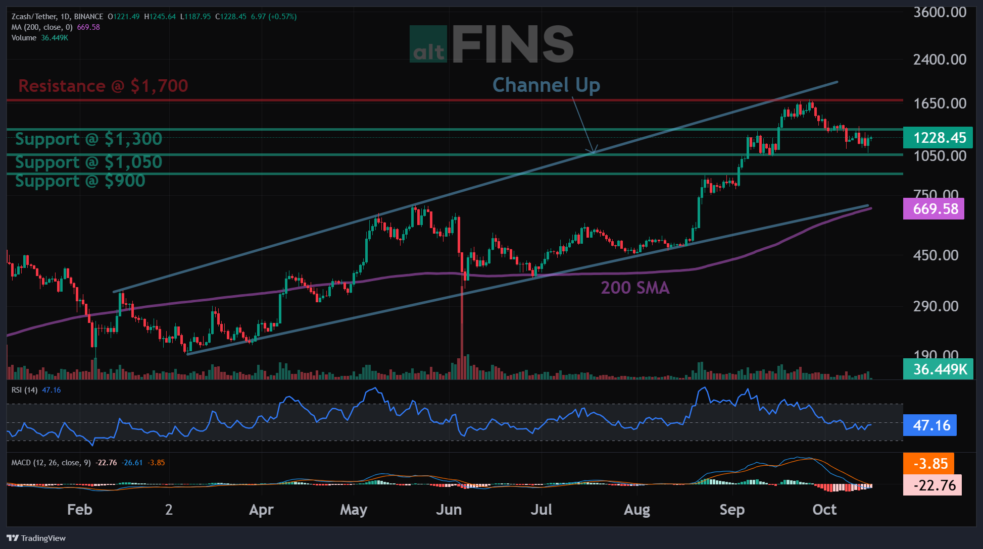Click the Resistance @ $1,700 annotation
The height and width of the screenshot is (549, 983).
point(103,86)
